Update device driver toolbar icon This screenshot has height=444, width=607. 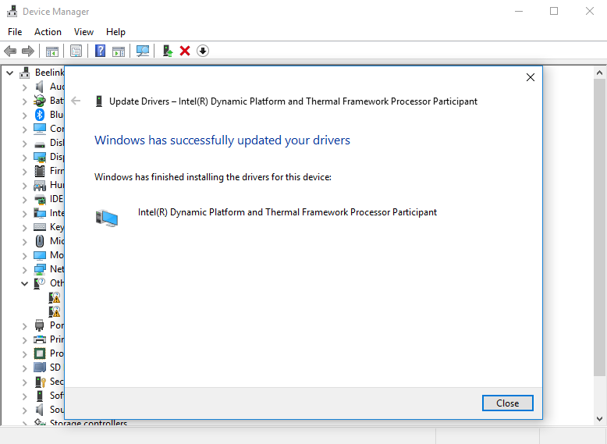coord(167,51)
